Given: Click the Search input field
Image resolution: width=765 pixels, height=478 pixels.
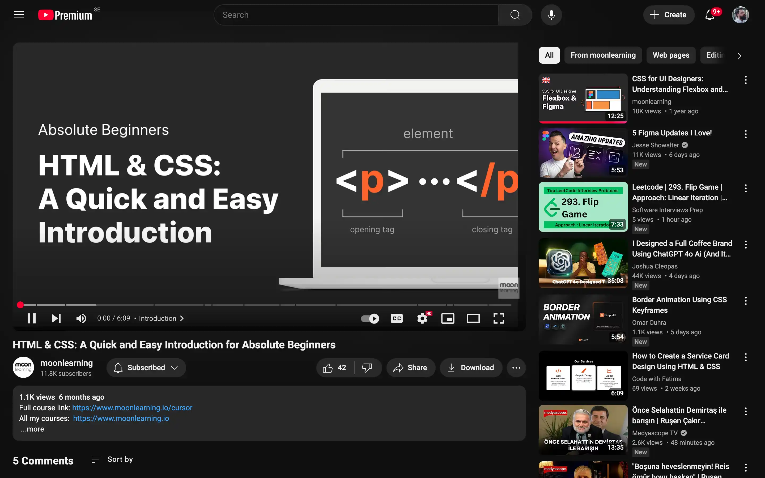Looking at the screenshot, I should (356, 15).
